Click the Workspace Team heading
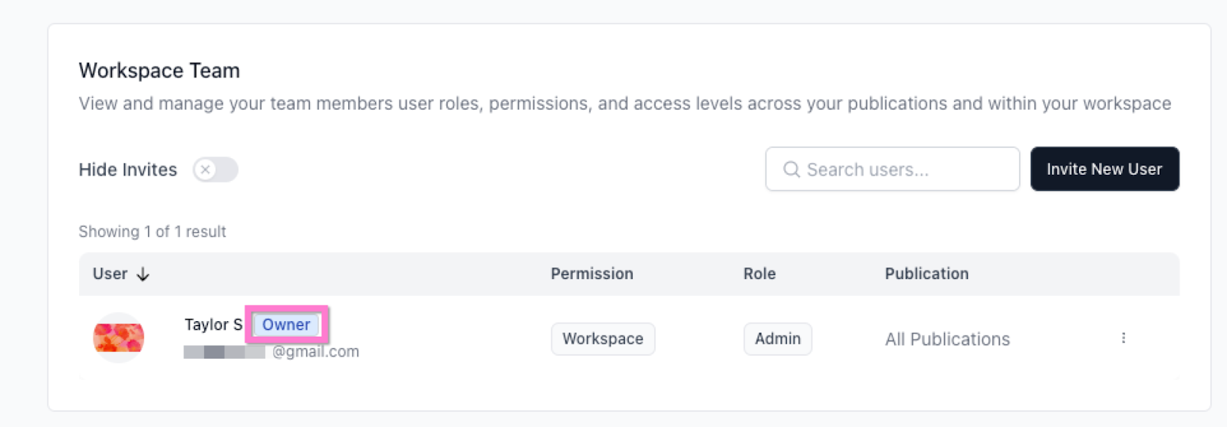Screen dimensions: 1227x427 pos(160,71)
